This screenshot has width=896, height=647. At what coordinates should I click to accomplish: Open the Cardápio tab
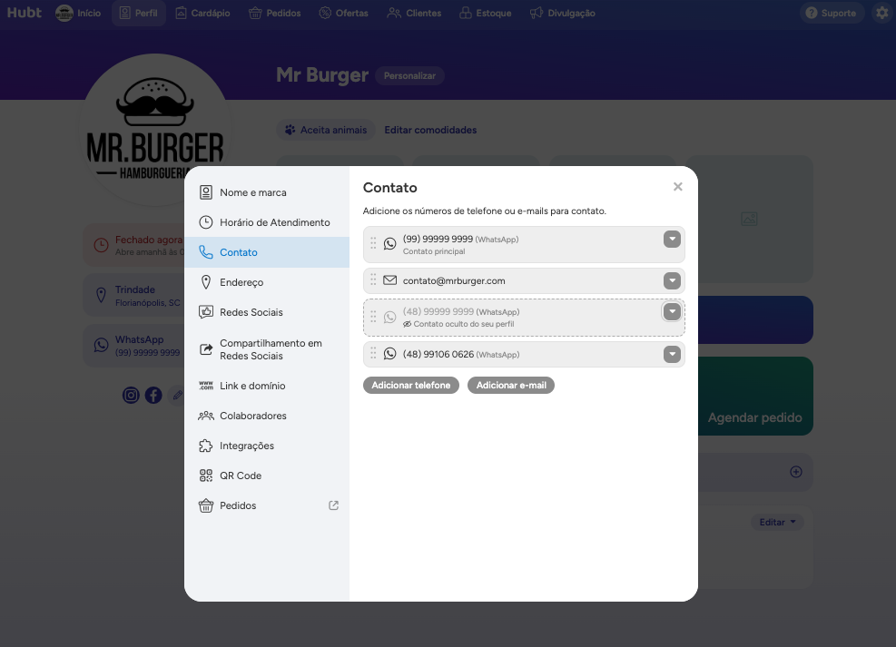(x=202, y=13)
